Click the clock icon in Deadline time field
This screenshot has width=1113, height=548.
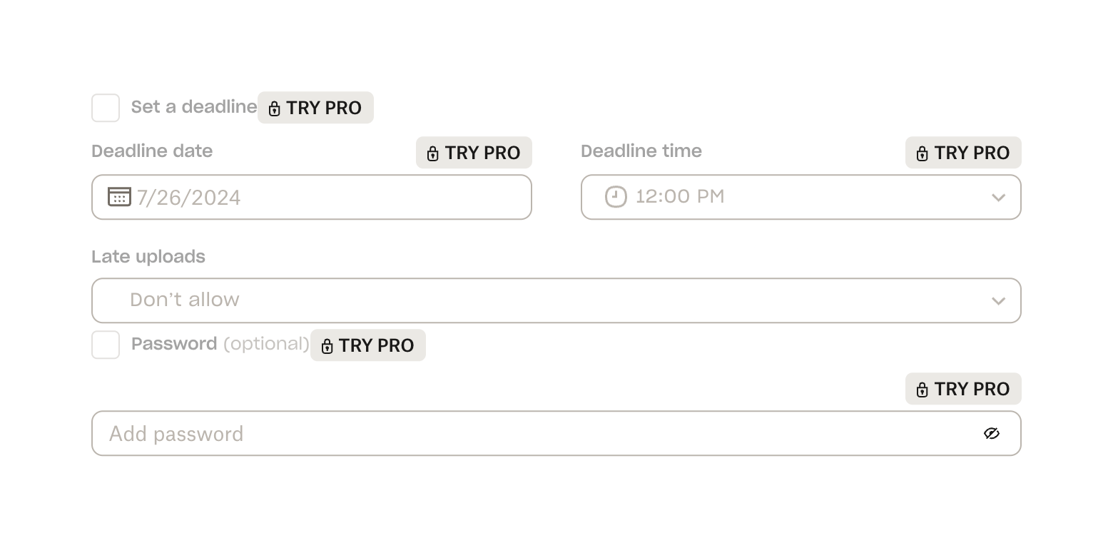tap(616, 196)
